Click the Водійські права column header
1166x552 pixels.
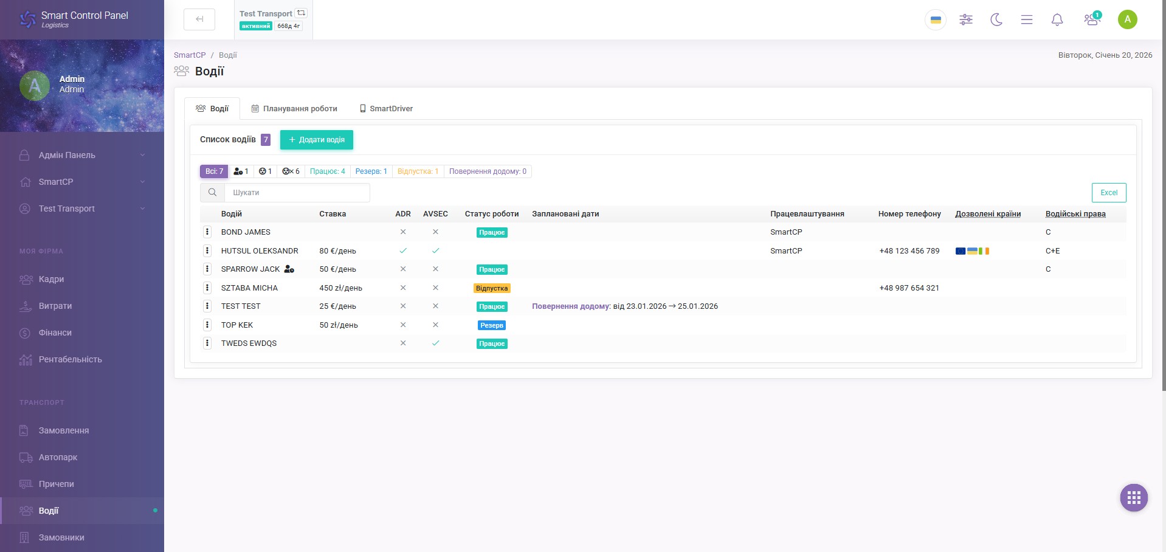coord(1075,214)
